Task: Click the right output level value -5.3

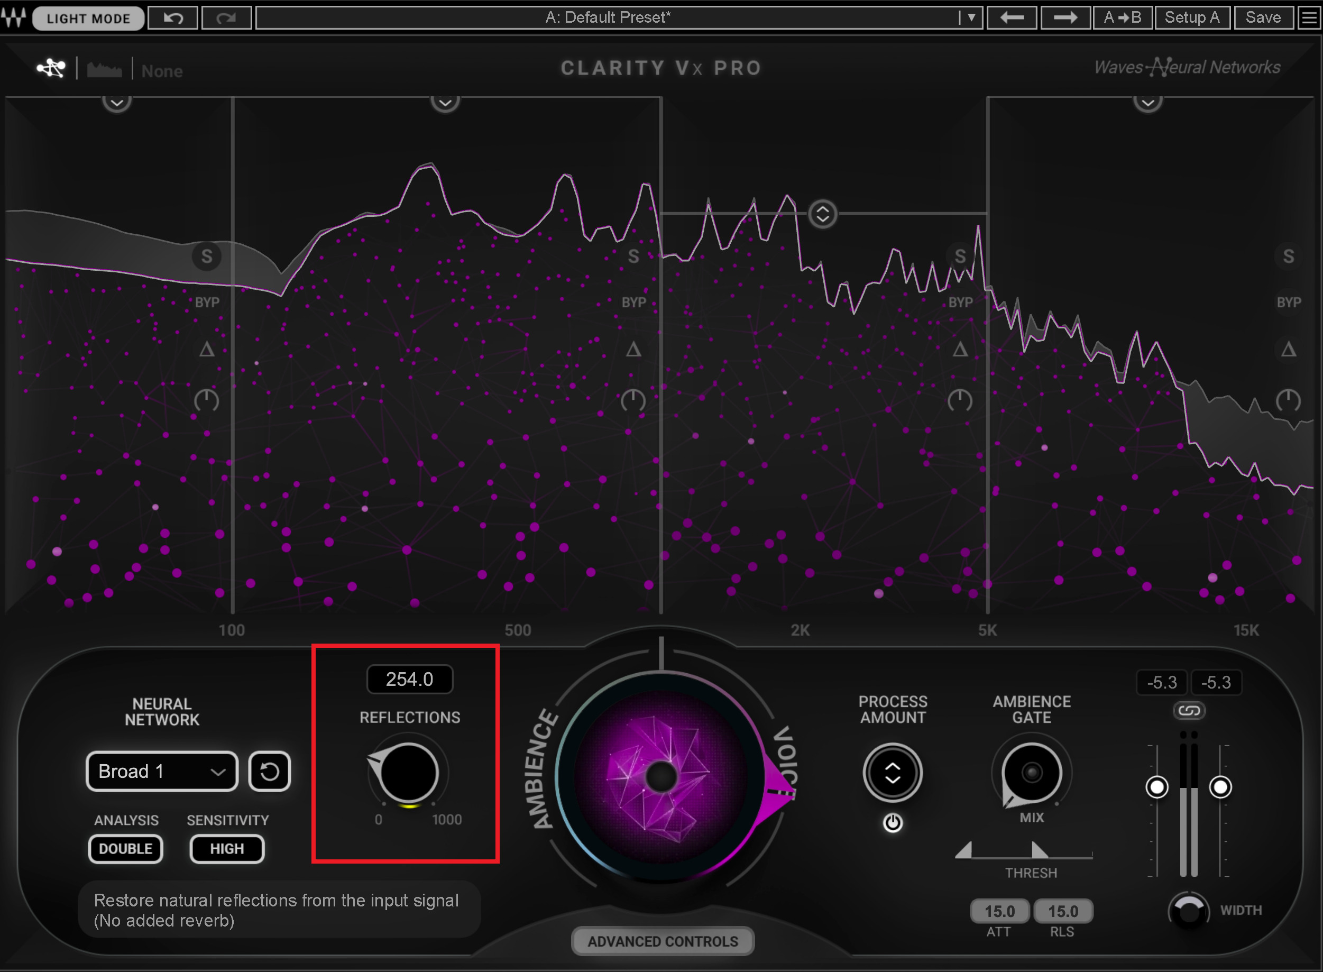Action: (1216, 683)
